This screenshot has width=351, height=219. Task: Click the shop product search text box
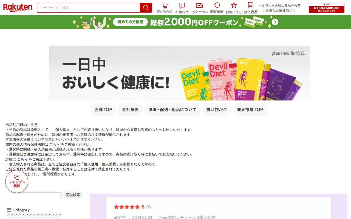(x=36, y=195)
